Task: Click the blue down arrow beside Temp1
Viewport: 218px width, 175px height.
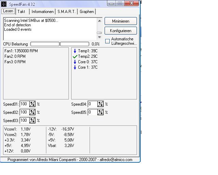Action: point(75,51)
